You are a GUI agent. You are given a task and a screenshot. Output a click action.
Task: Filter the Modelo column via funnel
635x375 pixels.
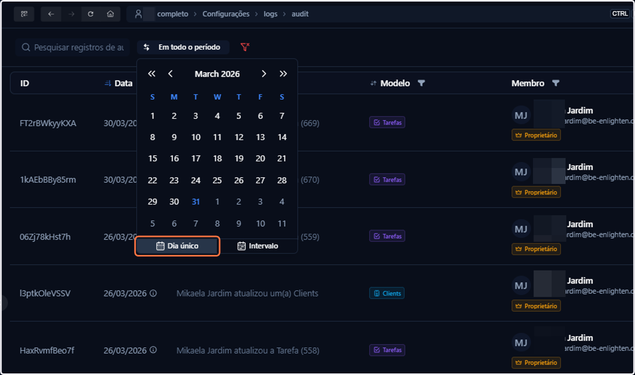421,83
